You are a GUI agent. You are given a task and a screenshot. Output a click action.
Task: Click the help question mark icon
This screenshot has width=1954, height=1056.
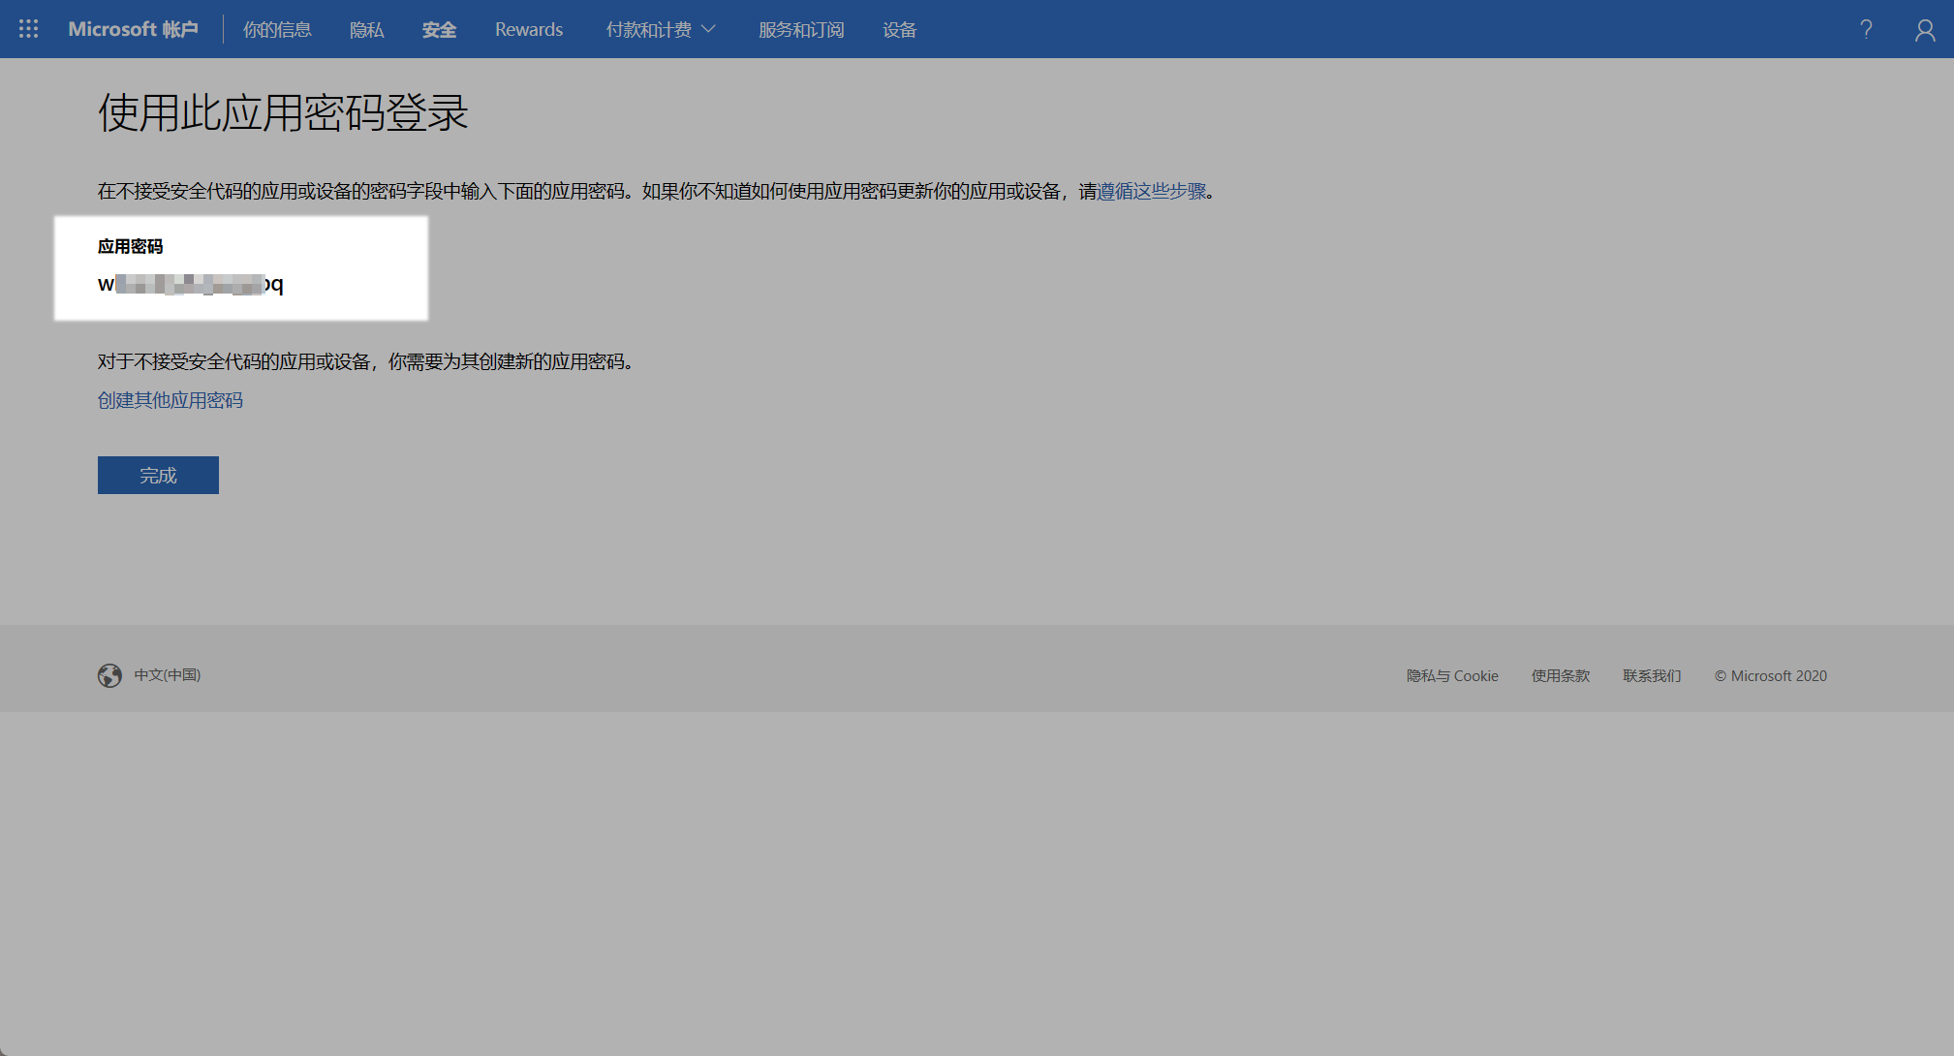[1866, 29]
